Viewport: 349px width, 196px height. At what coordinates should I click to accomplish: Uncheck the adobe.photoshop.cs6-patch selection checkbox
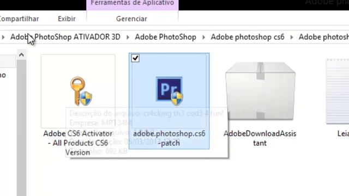click(135, 58)
